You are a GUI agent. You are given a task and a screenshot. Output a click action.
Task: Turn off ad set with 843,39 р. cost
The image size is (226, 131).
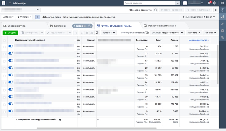pyautogui.click(x=11, y=68)
